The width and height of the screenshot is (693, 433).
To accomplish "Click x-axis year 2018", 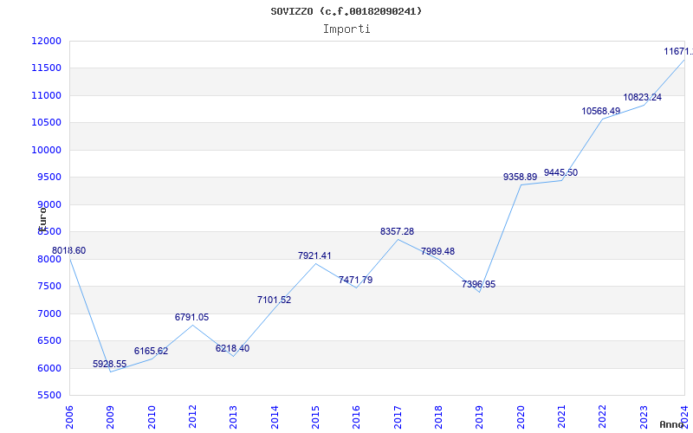I will pos(438,417).
